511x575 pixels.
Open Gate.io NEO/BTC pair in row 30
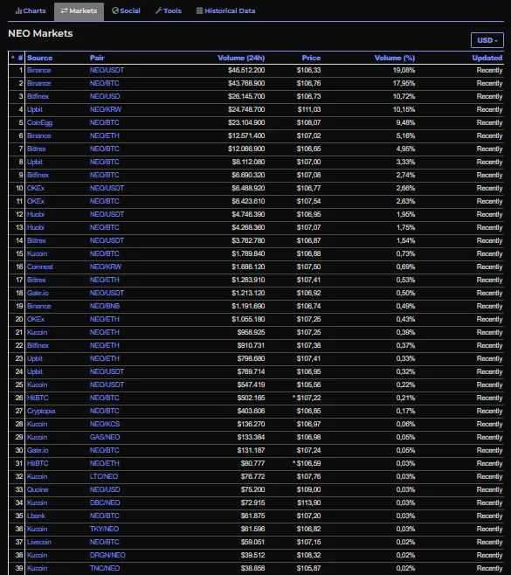[105, 450]
